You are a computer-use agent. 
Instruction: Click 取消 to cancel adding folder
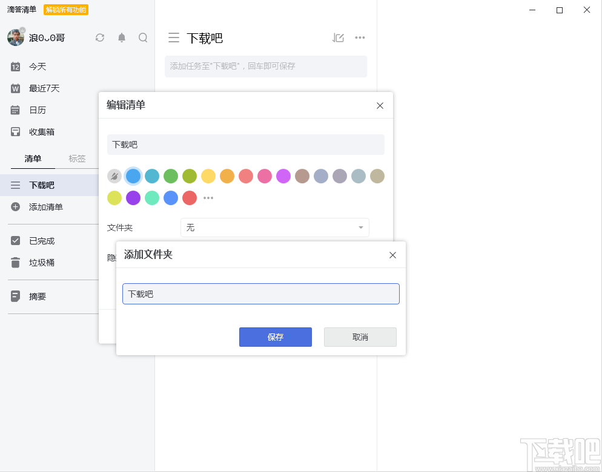click(x=360, y=337)
